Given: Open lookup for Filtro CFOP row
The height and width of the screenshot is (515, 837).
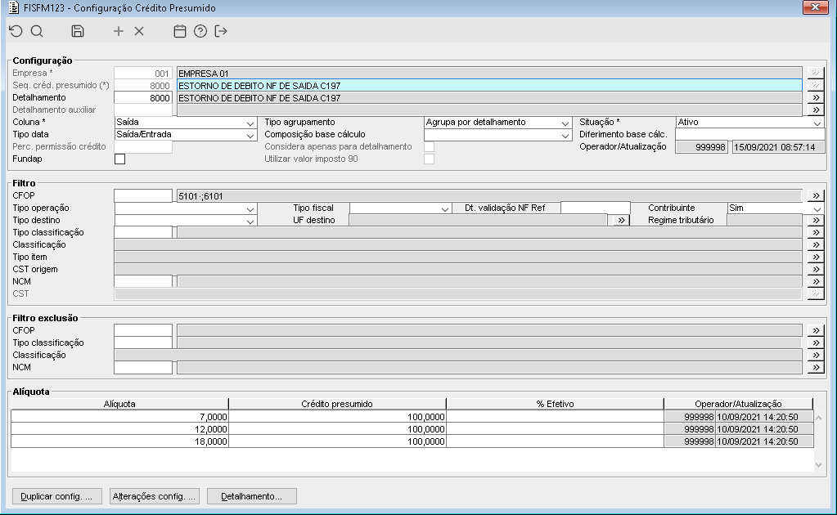Looking at the screenshot, I should pyautogui.click(x=816, y=195).
